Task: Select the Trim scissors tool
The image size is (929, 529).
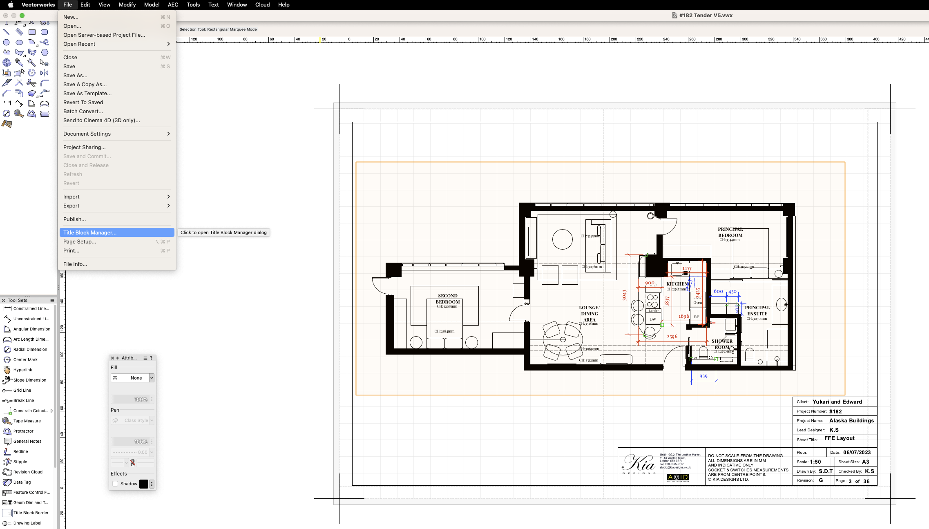Action: click(x=31, y=83)
